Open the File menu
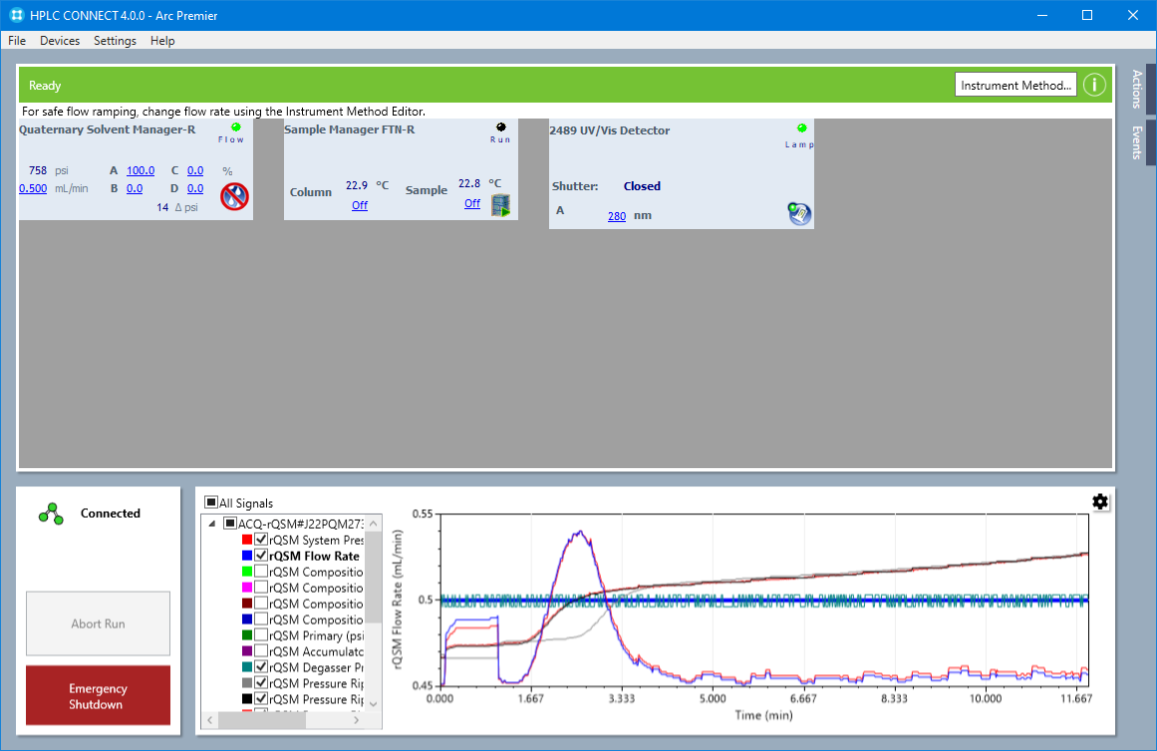This screenshot has height=751, width=1157. (x=17, y=41)
